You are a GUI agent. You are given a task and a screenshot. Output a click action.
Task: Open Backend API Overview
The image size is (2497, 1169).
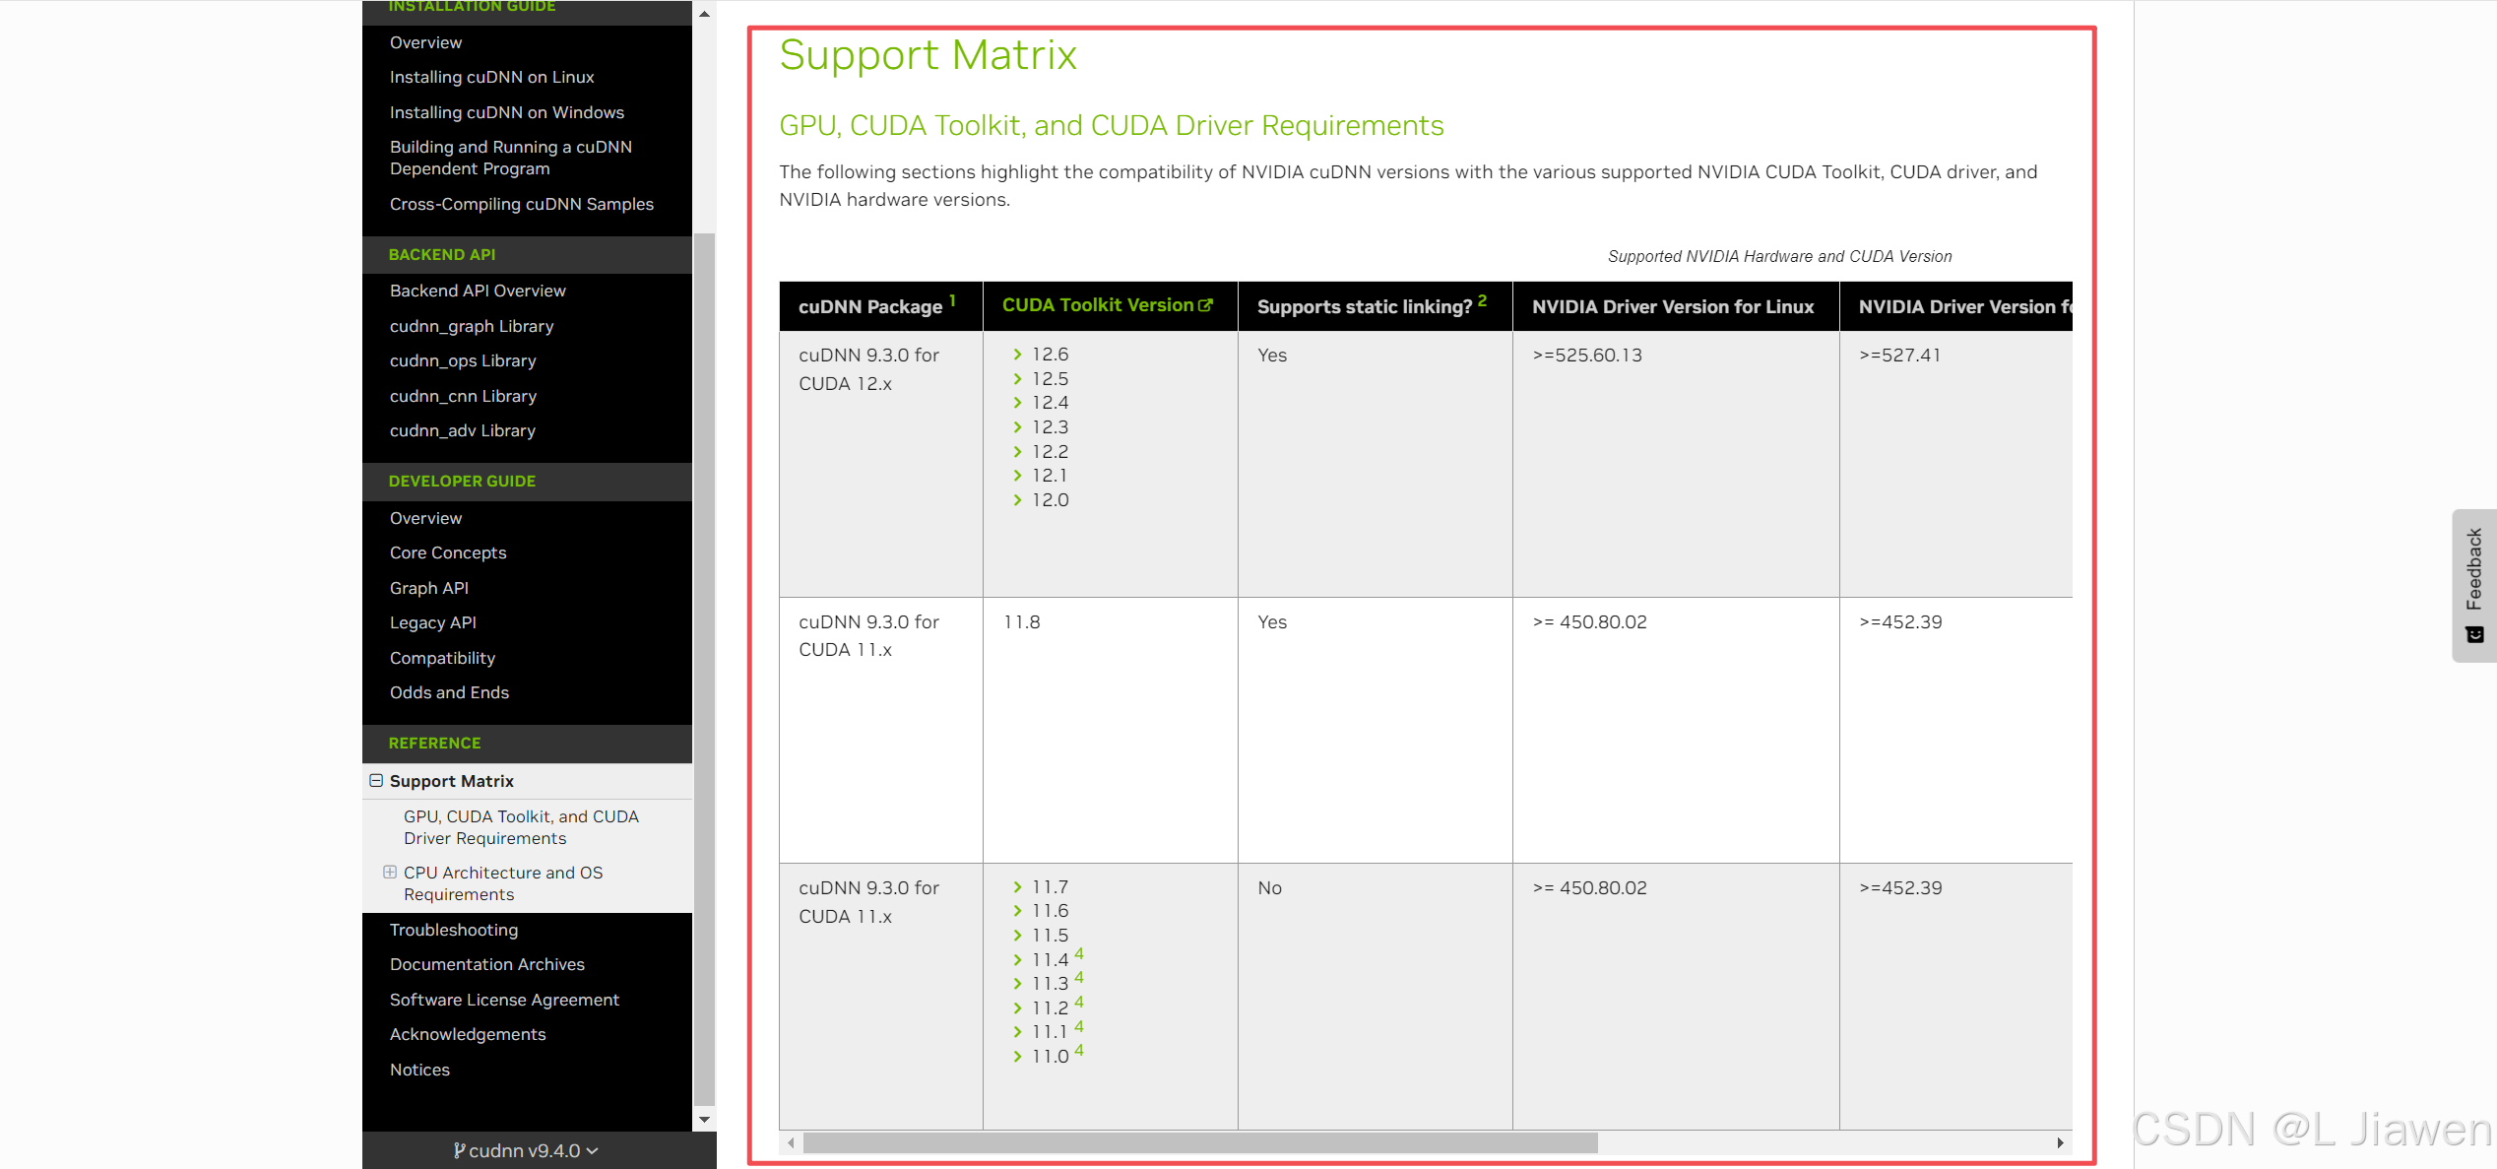tap(478, 291)
